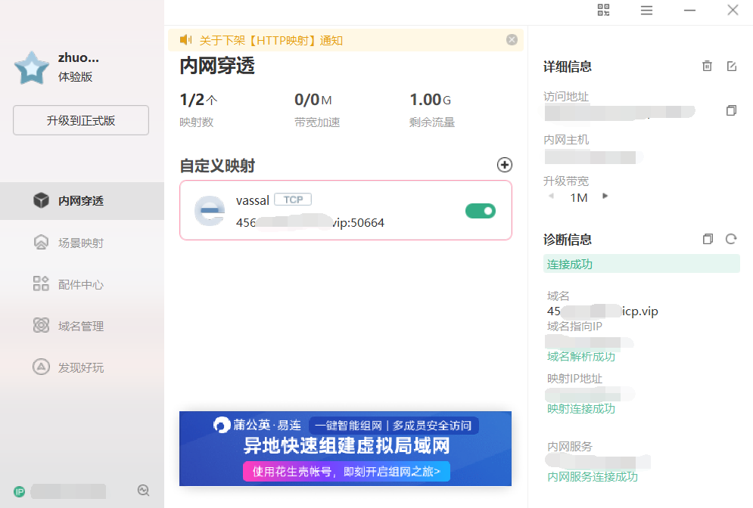
Task: Open 域名管理 in the sidebar
Action: coord(82,327)
